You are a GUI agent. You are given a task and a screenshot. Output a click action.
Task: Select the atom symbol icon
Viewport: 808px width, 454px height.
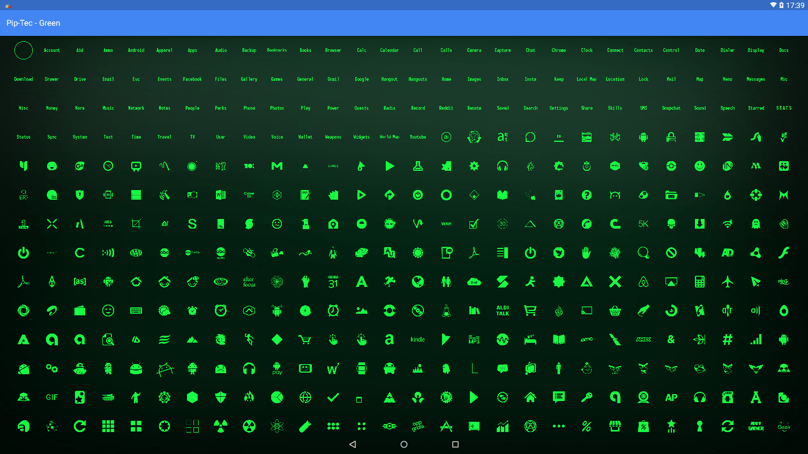point(277,426)
